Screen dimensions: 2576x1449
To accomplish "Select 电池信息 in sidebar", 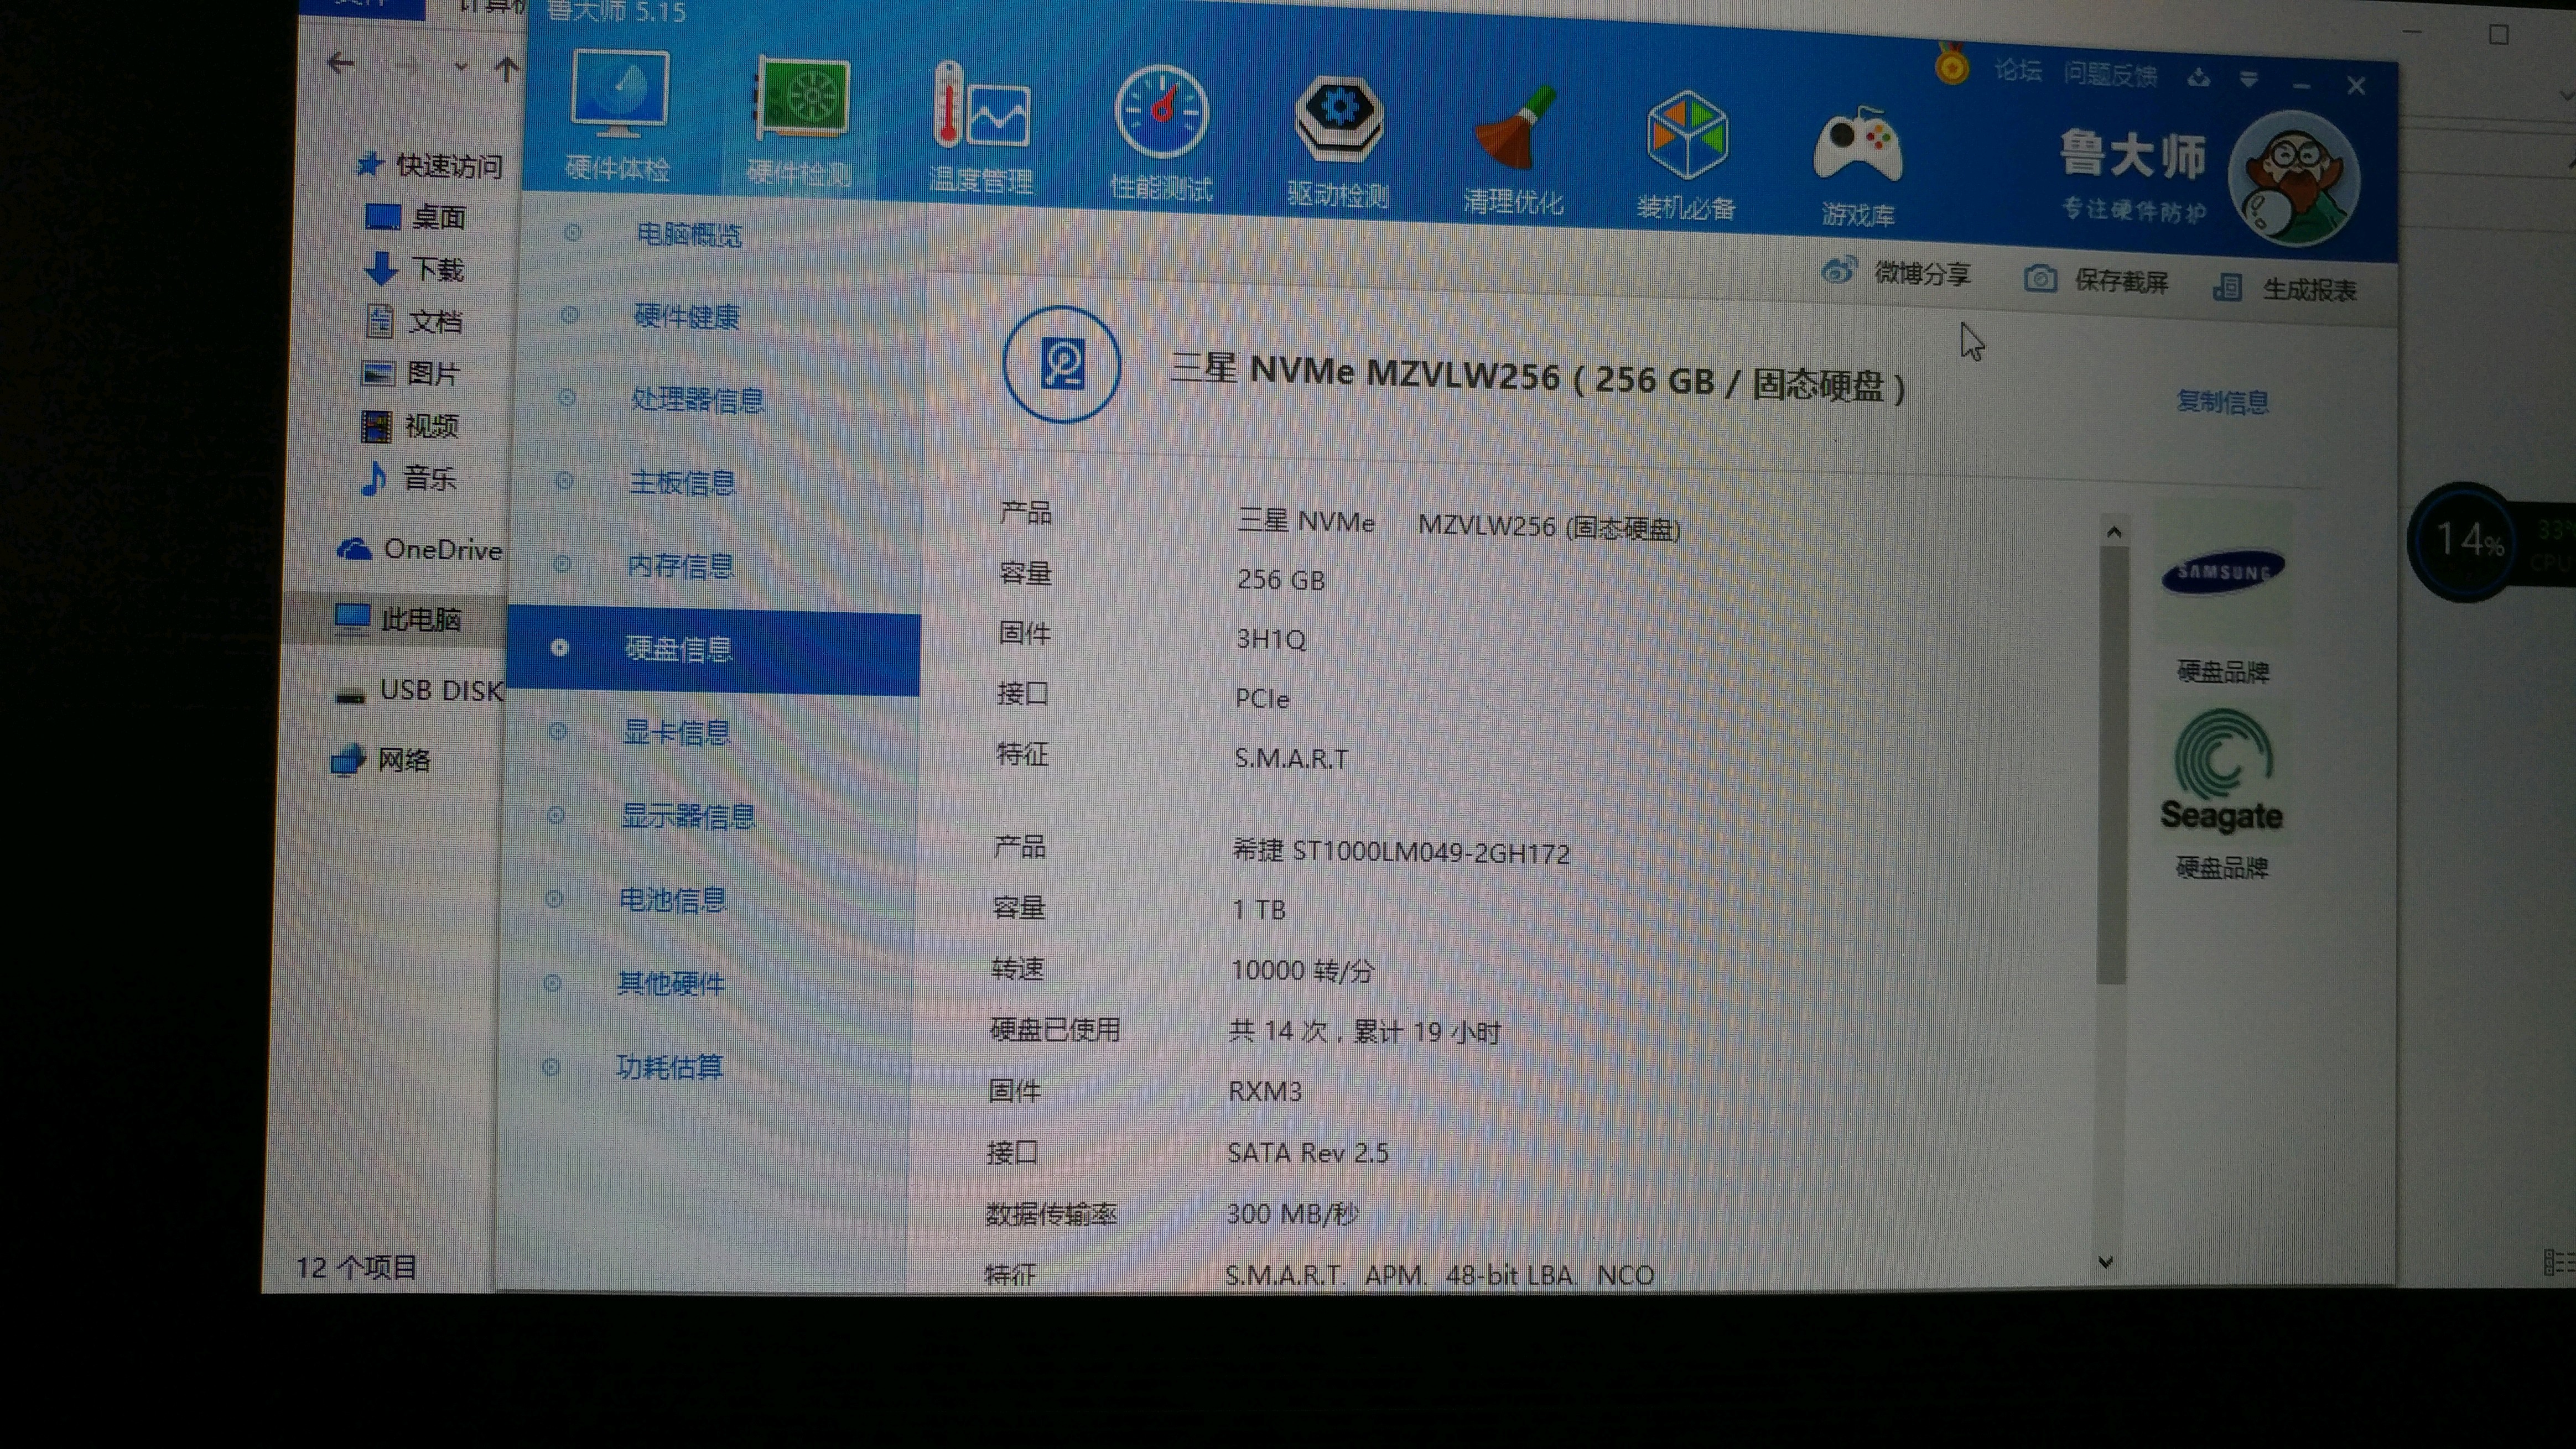I will point(672,899).
